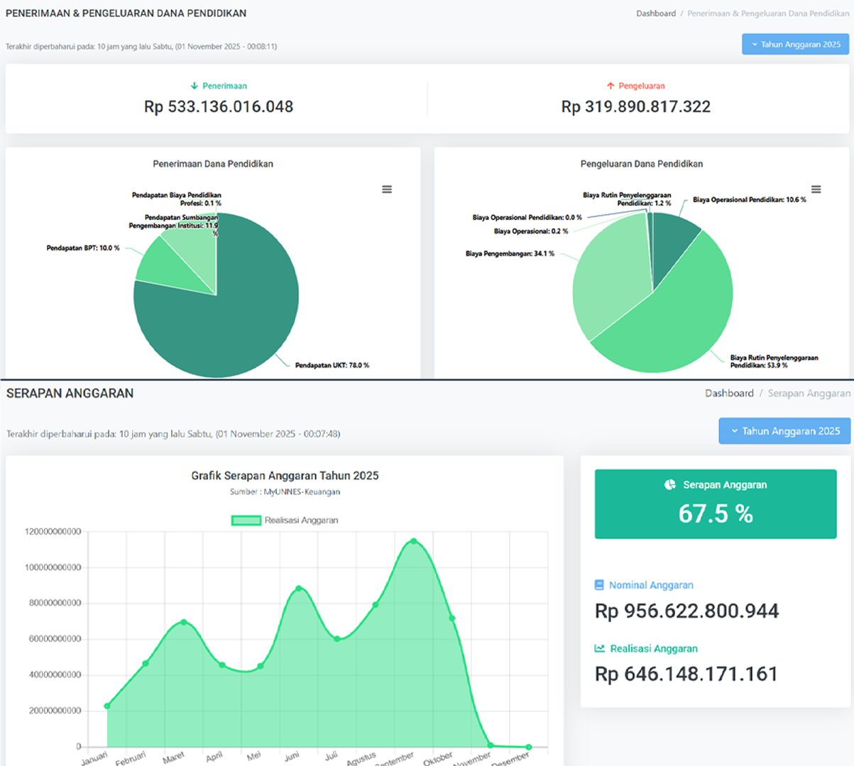Viewport: 854px width, 766px height.
Task: Expand Tahun Anggaran 2025 dropdown in Serapan section
Action: (x=784, y=431)
